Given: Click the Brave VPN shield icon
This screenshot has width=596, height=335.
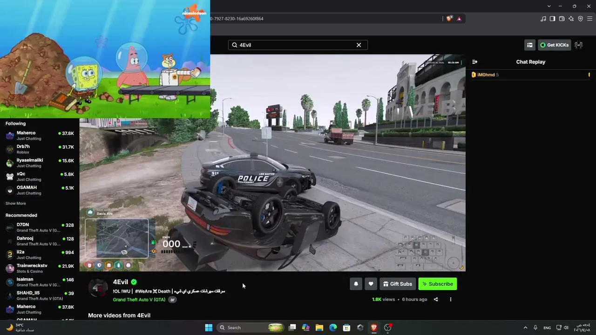Looking at the screenshot, I should coord(580,19).
